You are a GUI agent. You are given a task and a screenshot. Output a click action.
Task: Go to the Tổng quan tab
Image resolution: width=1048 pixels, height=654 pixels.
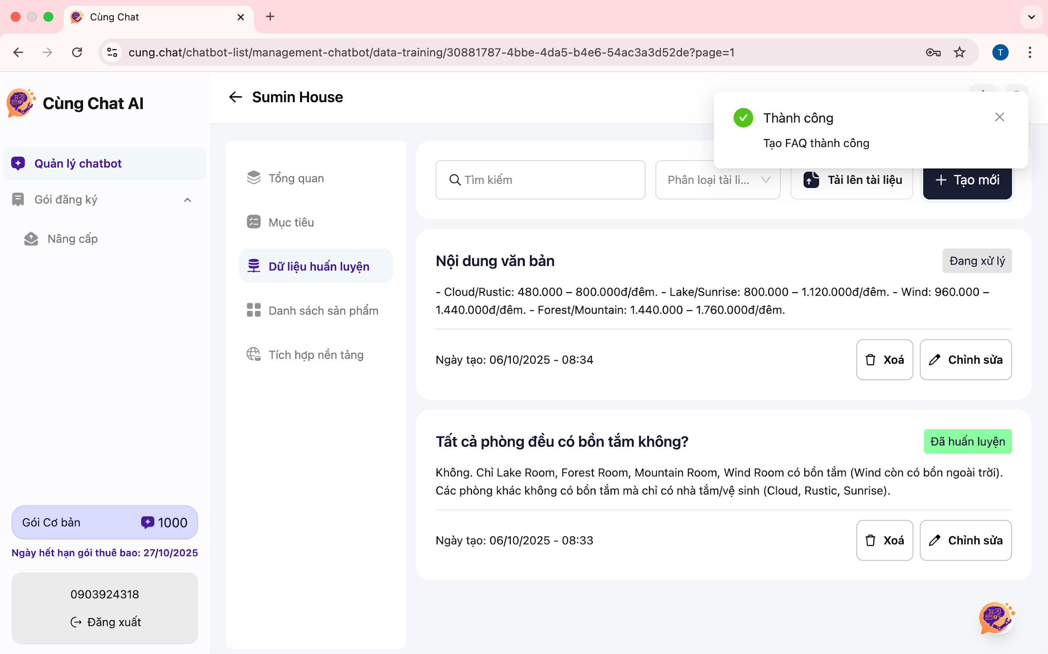tap(296, 178)
